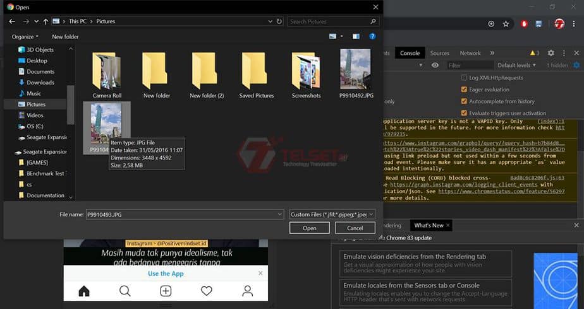Image resolution: width=584 pixels, height=309 pixels.
Task: Uncheck Eager evaluation option
Action: coord(464,90)
